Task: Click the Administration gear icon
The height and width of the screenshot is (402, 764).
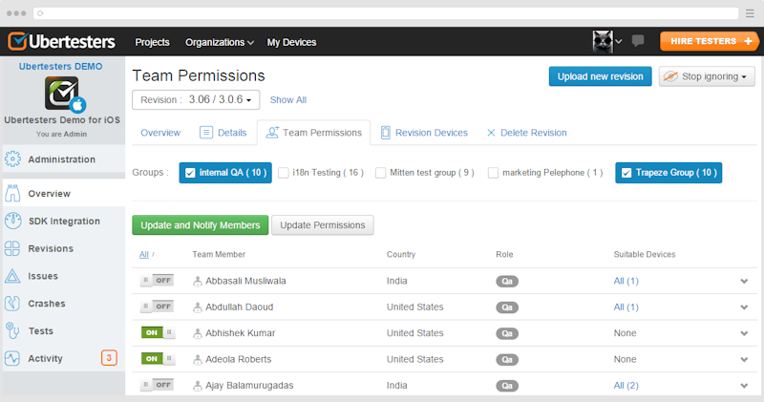Action: [x=13, y=159]
